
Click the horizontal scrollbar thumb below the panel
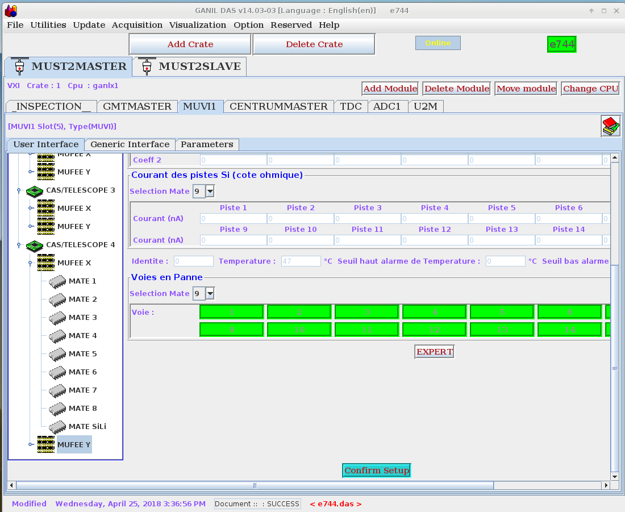tap(255, 485)
